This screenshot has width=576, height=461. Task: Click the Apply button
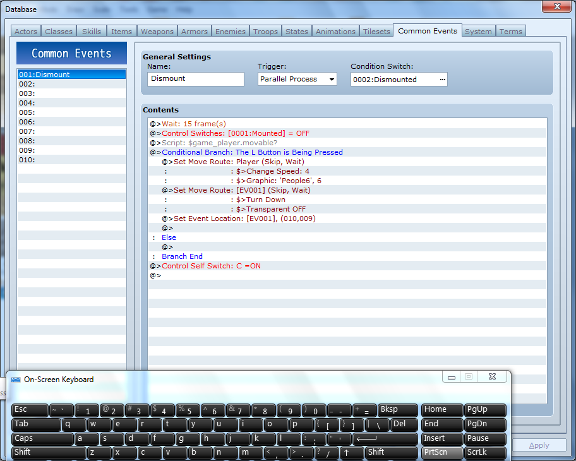539,445
